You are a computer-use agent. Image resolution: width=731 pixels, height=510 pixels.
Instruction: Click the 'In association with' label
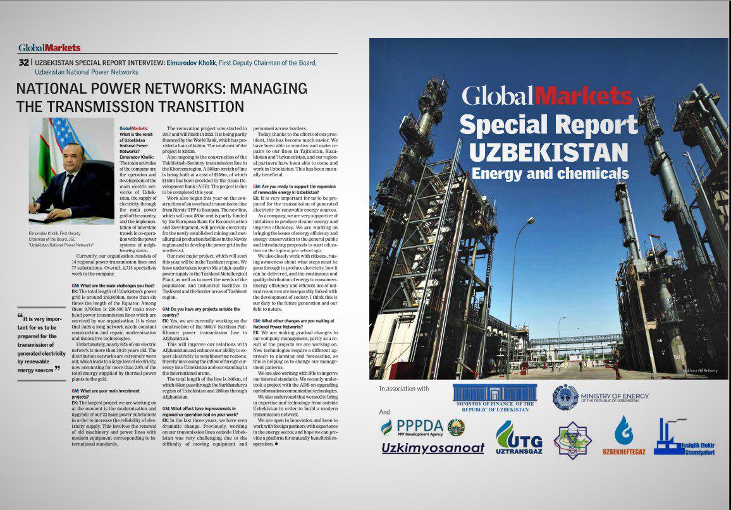click(403, 389)
